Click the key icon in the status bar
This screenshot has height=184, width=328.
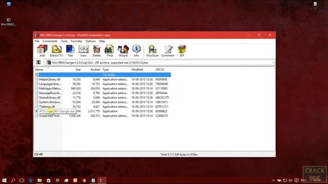[x=41, y=154]
